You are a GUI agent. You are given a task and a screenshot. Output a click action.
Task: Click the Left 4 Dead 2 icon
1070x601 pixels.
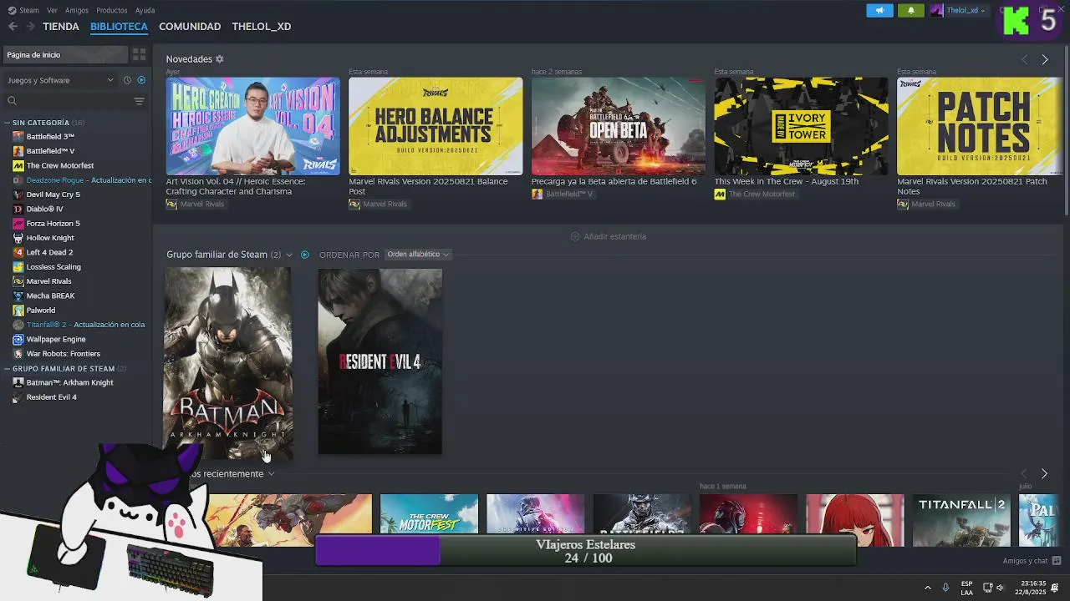click(x=18, y=252)
